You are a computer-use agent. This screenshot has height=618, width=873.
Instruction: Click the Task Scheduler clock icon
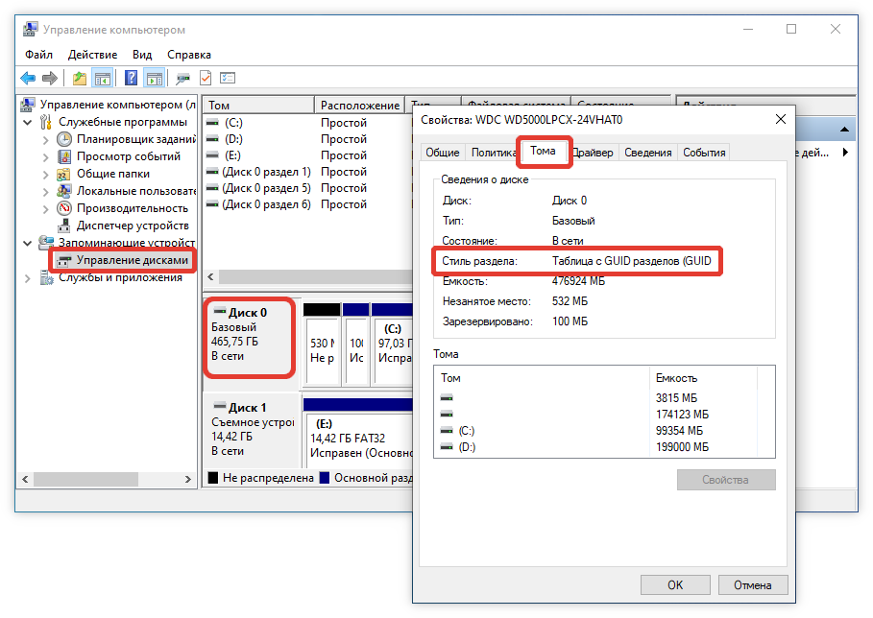point(64,139)
